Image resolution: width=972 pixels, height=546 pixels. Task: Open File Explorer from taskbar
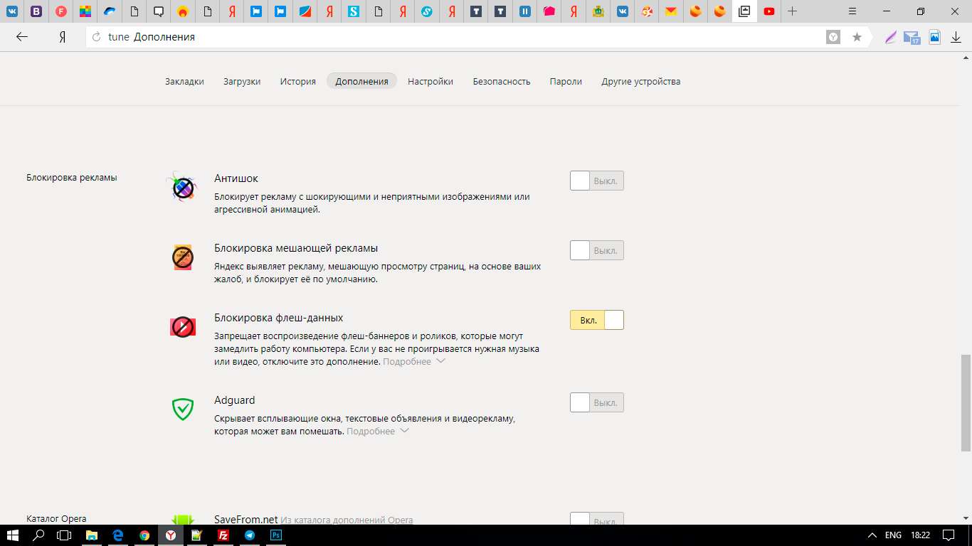(x=92, y=535)
